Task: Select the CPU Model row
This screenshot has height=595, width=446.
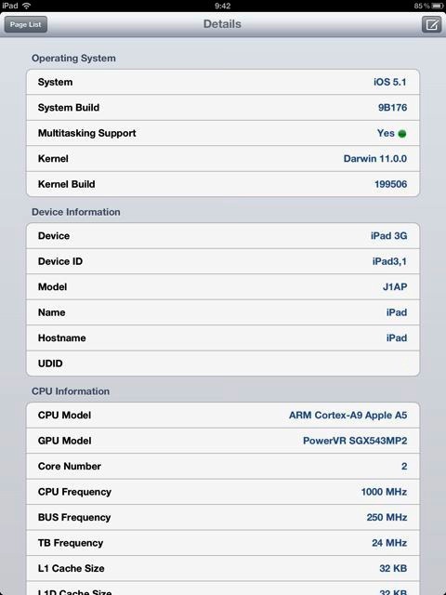Action: coord(223,416)
